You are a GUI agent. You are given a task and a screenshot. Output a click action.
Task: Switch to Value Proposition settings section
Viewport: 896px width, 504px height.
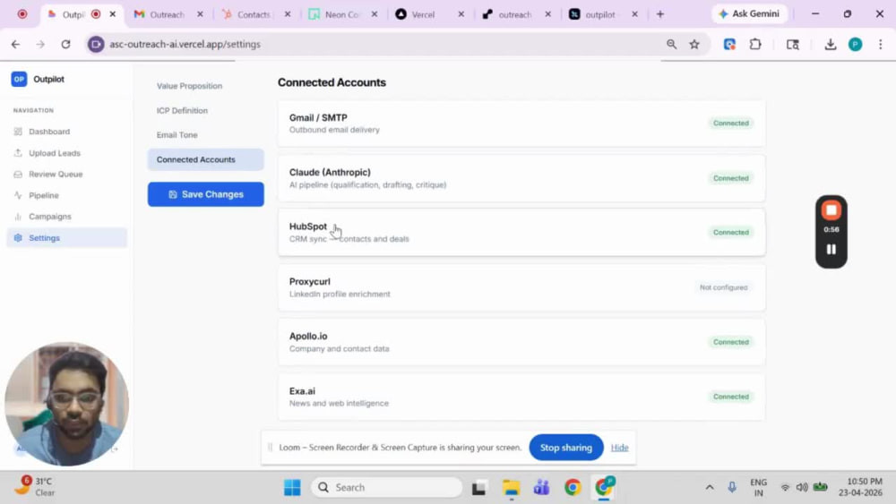(189, 86)
